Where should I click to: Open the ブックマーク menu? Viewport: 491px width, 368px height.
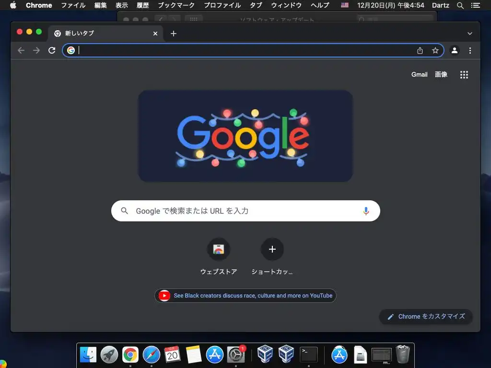click(x=176, y=5)
